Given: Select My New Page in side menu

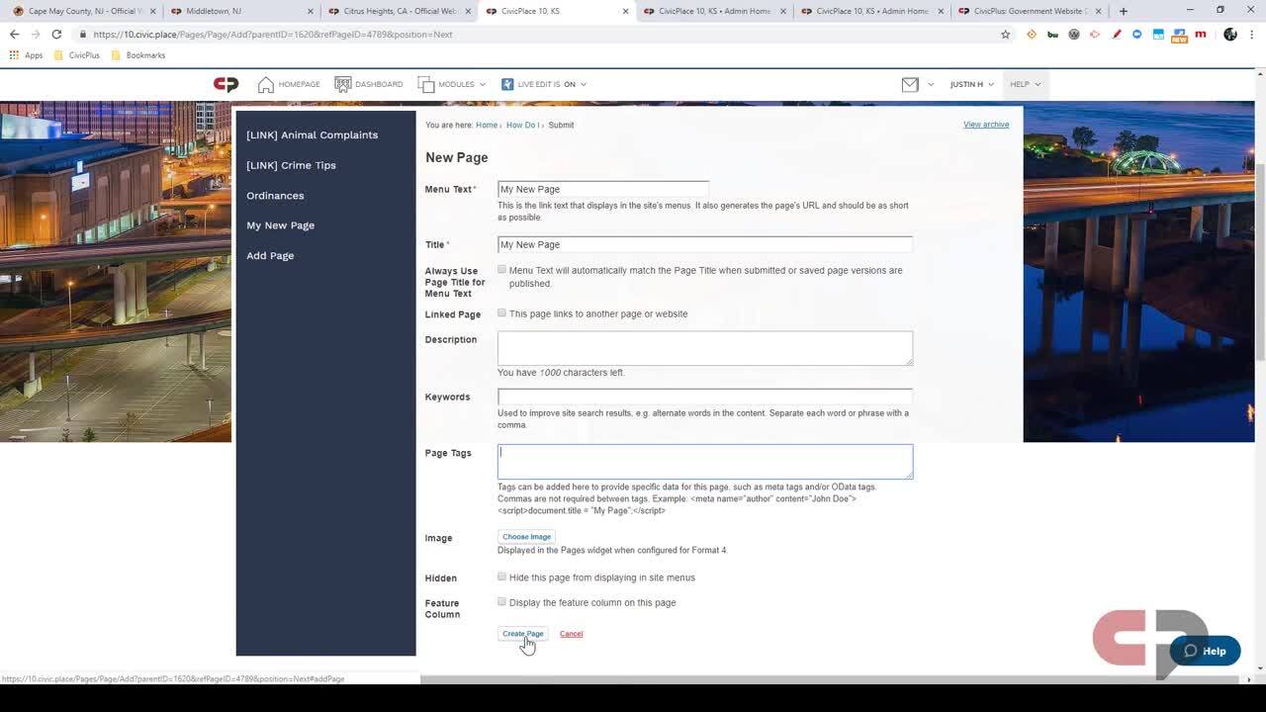Looking at the screenshot, I should [280, 225].
